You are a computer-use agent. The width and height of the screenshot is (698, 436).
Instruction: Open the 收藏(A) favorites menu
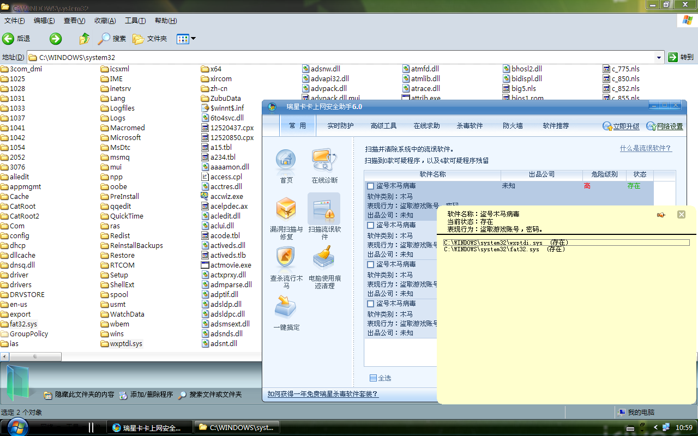point(105,21)
